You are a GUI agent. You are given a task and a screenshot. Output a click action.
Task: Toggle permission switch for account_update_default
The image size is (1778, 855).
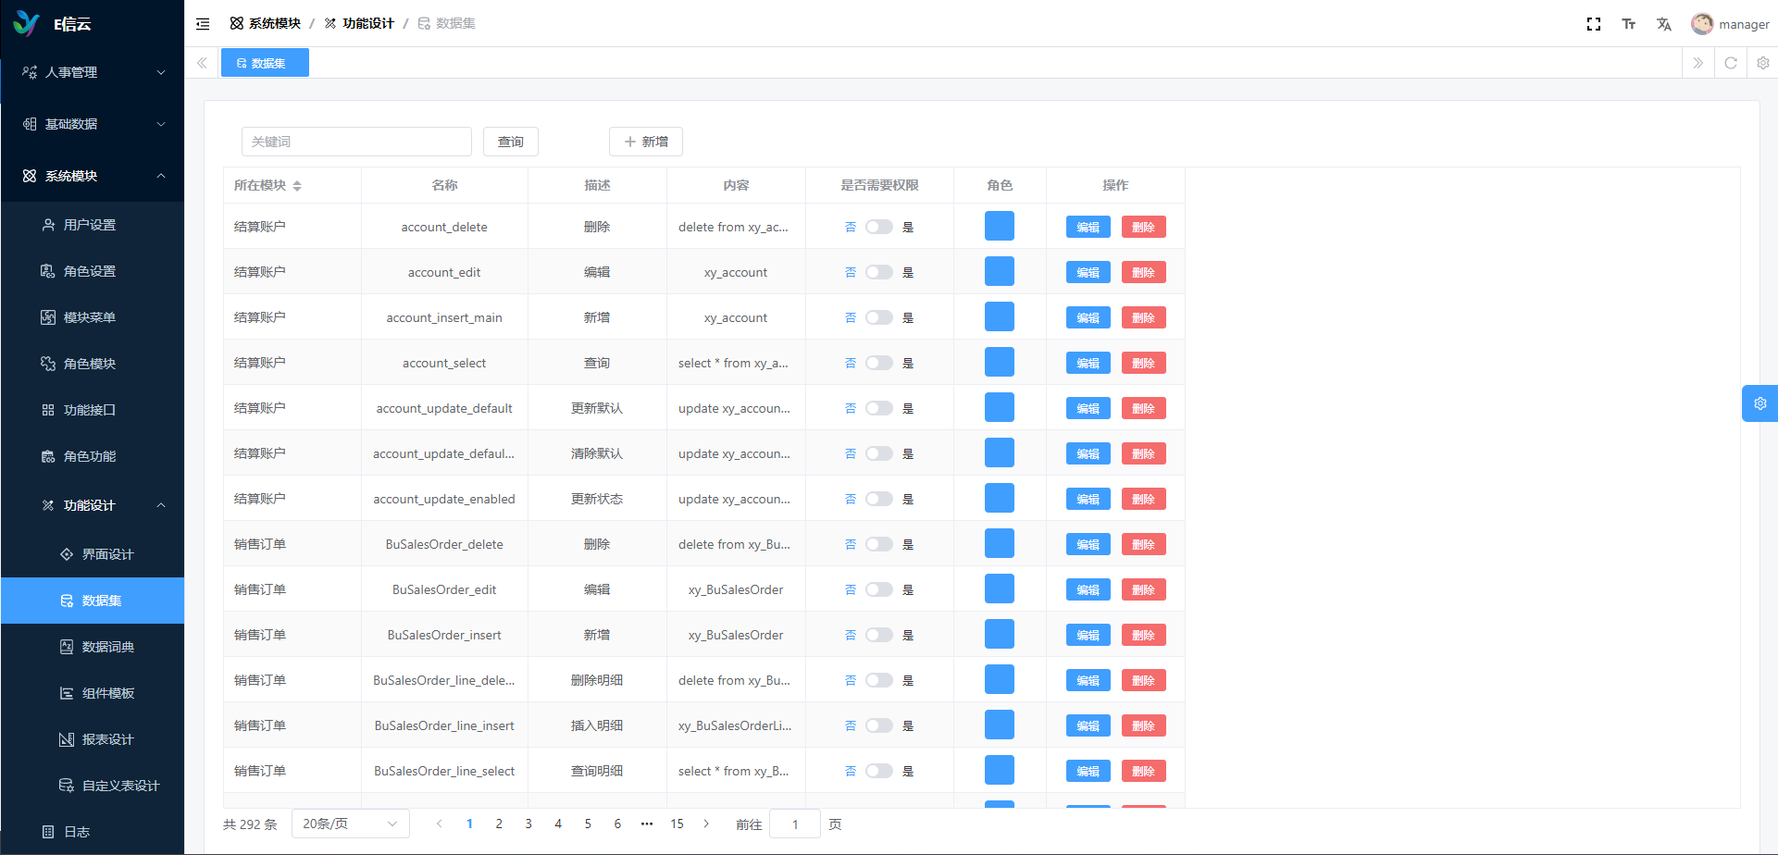[879, 408]
